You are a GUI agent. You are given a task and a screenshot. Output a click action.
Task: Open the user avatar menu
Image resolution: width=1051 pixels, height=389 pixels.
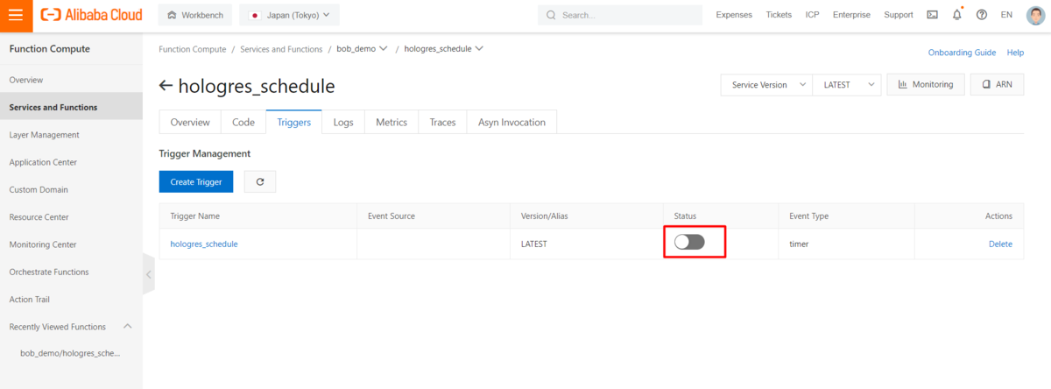coord(1035,15)
